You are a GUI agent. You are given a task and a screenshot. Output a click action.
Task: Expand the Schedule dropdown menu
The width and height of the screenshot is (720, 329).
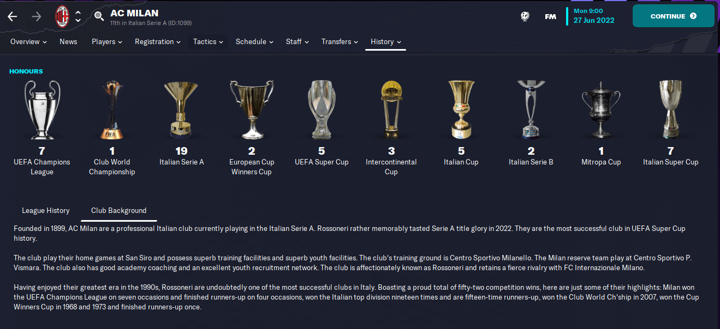[254, 42]
